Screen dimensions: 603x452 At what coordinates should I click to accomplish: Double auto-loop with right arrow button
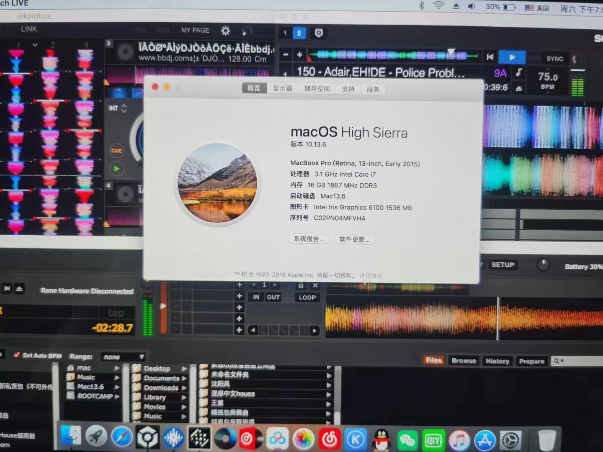pyautogui.click(x=314, y=330)
